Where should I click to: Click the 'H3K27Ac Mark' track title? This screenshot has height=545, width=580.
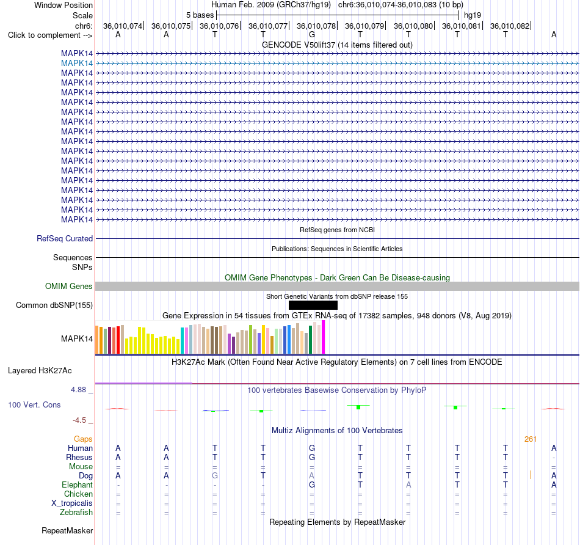pos(337,362)
